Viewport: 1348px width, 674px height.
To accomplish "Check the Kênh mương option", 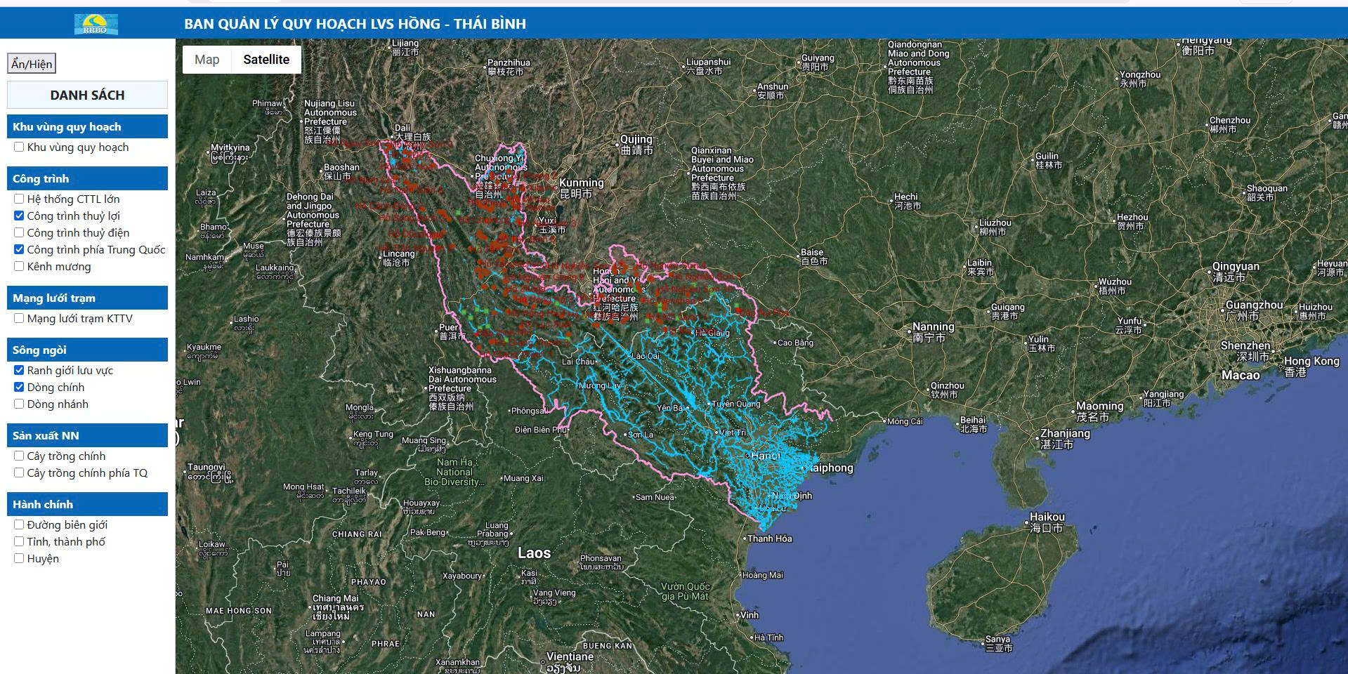I will tap(18, 266).
